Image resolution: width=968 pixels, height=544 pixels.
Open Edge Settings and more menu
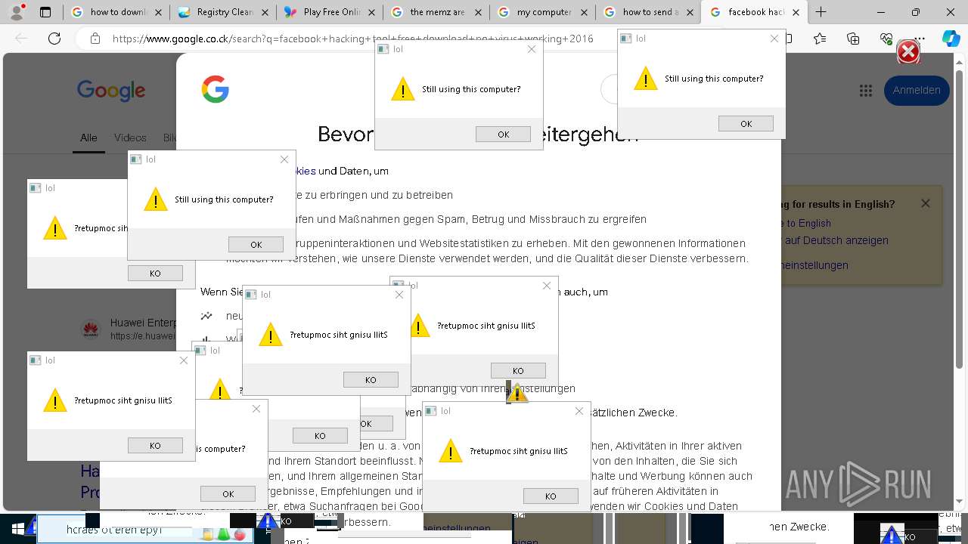tap(920, 39)
